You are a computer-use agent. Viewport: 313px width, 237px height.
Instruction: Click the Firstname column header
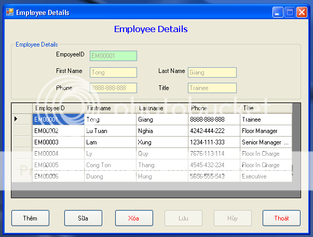coord(110,108)
